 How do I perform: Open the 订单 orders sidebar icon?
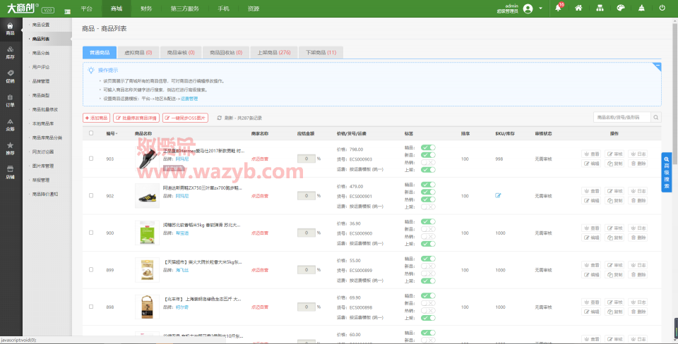11,101
